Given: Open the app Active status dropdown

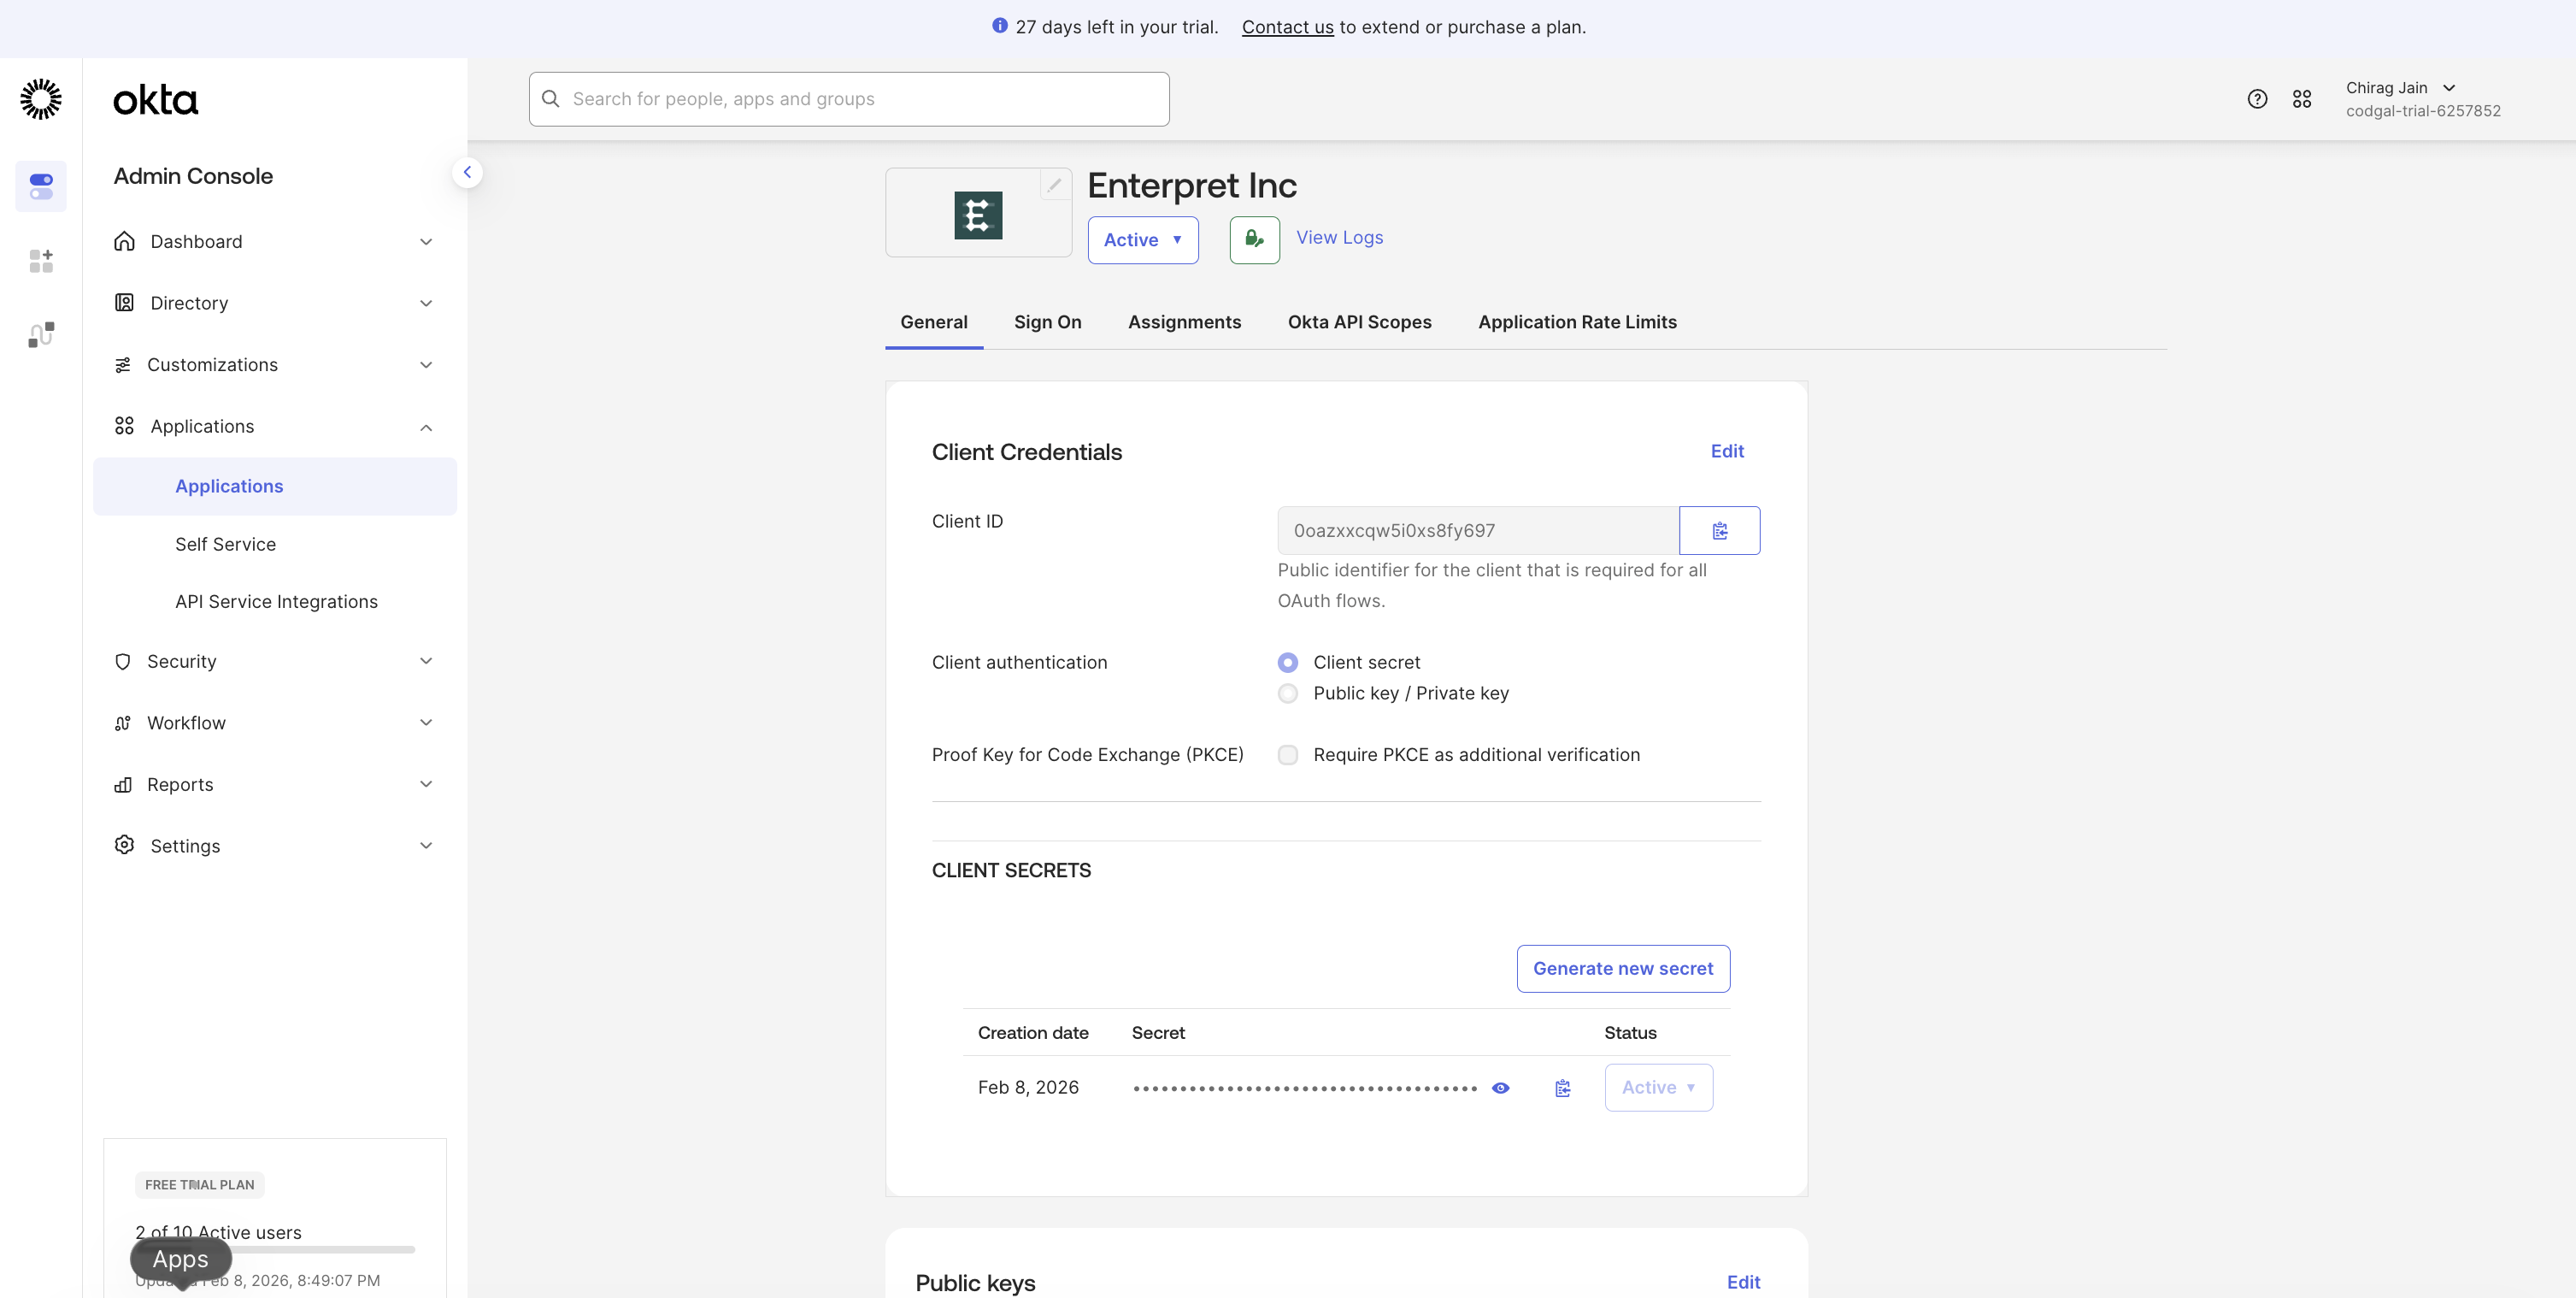Looking at the screenshot, I should pos(1143,240).
